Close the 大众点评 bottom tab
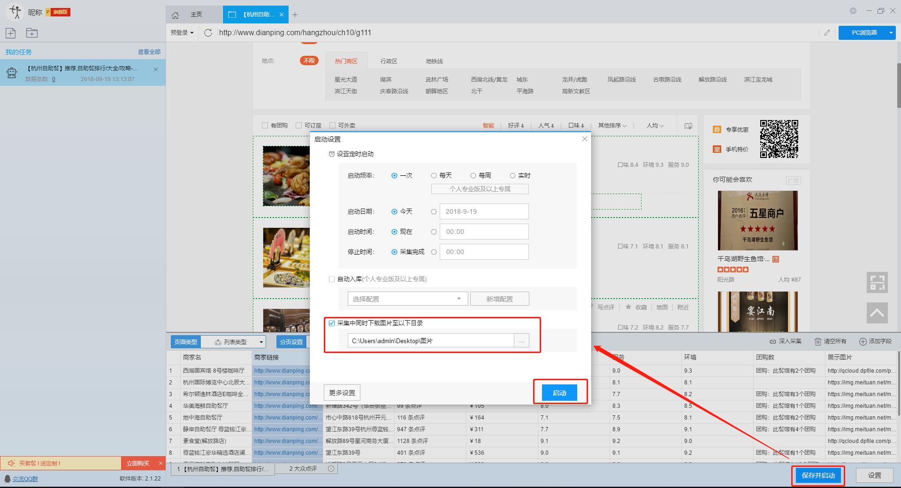The width and height of the screenshot is (901, 488). coord(331,469)
